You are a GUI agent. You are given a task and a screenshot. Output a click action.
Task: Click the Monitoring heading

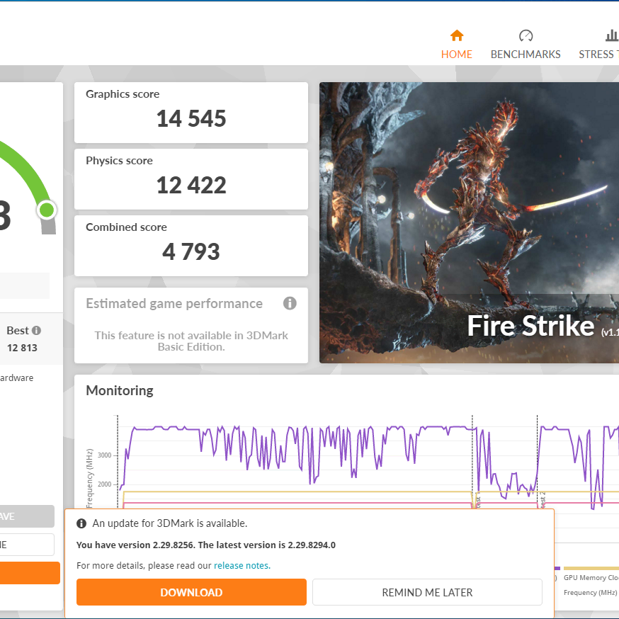pyautogui.click(x=120, y=390)
